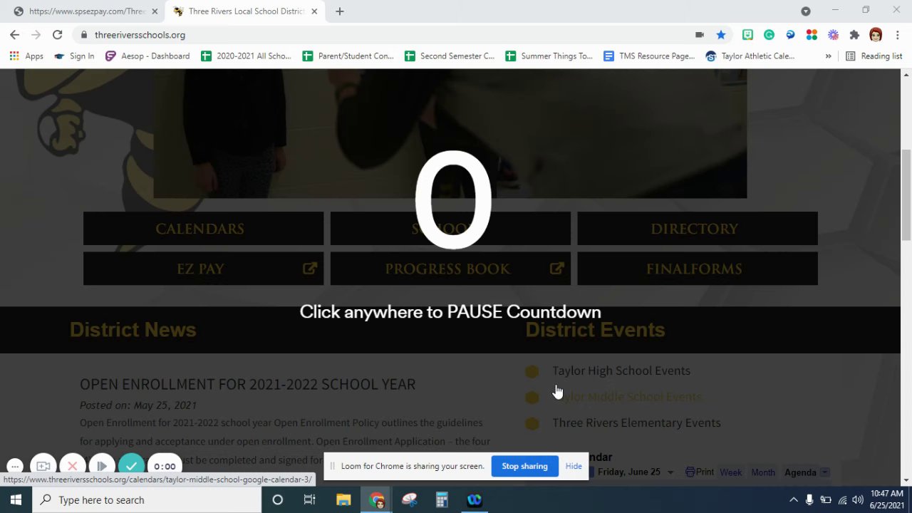
Task: Click the Stop sharing button
Action: click(524, 466)
